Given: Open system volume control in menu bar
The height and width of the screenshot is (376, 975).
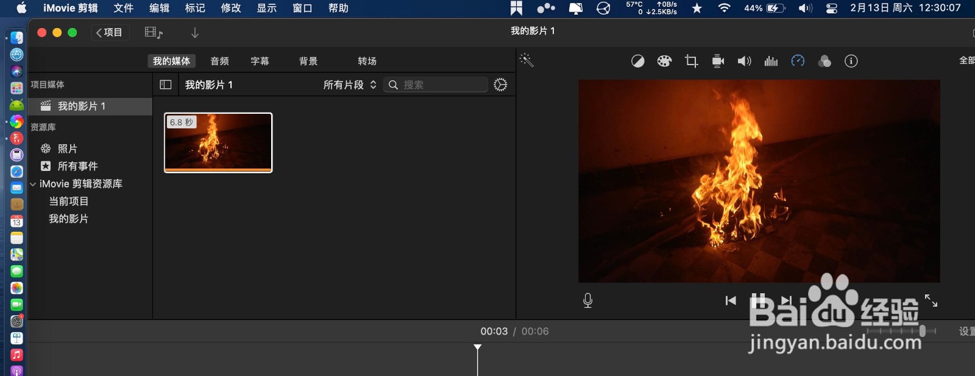Looking at the screenshot, I should point(805,8).
